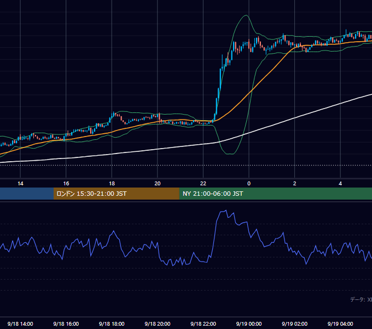372x329 pixels.
Task: Click the NY 21:00-06:00 JST session bar
Action: (x=275, y=194)
